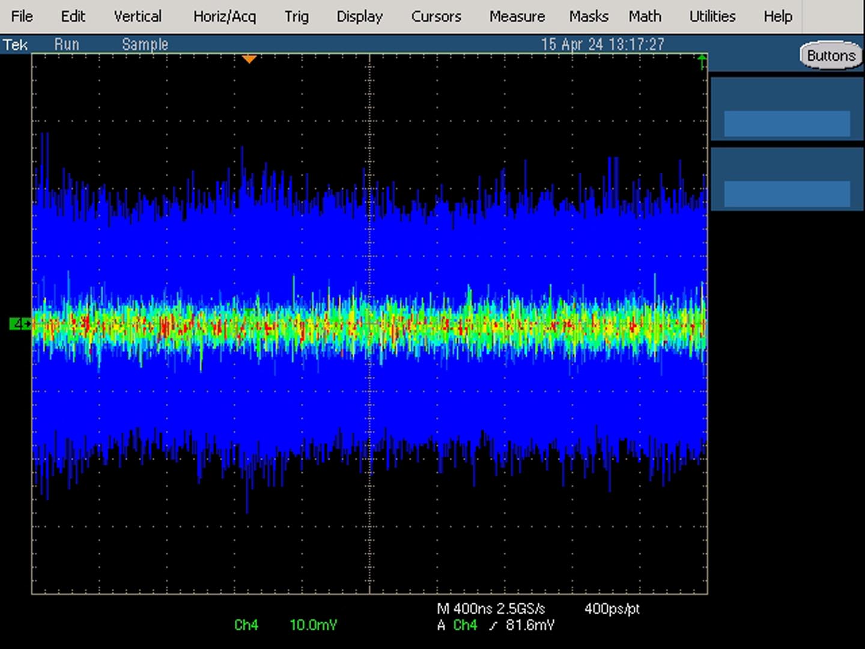
Task: Click the orange trigger position marker
Action: tap(249, 59)
